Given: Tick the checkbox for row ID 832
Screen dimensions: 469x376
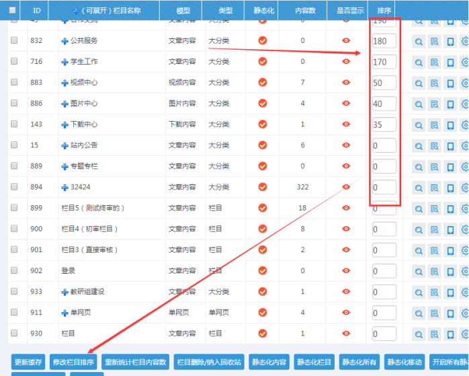Looking at the screenshot, I should pos(14,41).
